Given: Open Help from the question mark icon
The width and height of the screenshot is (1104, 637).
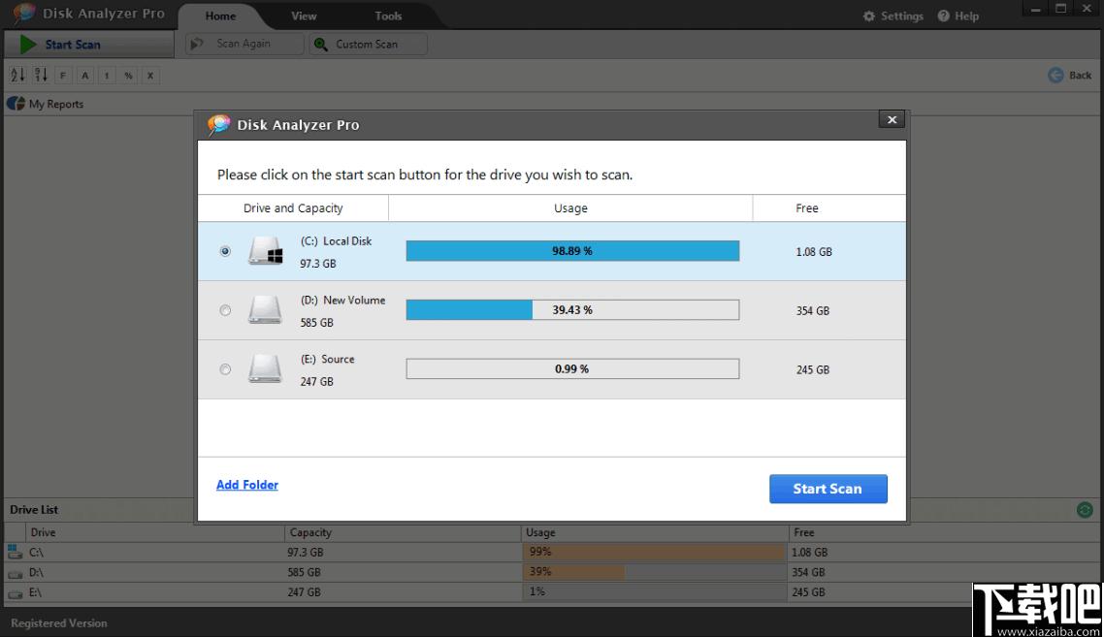Looking at the screenshot, I should point(944,16).
